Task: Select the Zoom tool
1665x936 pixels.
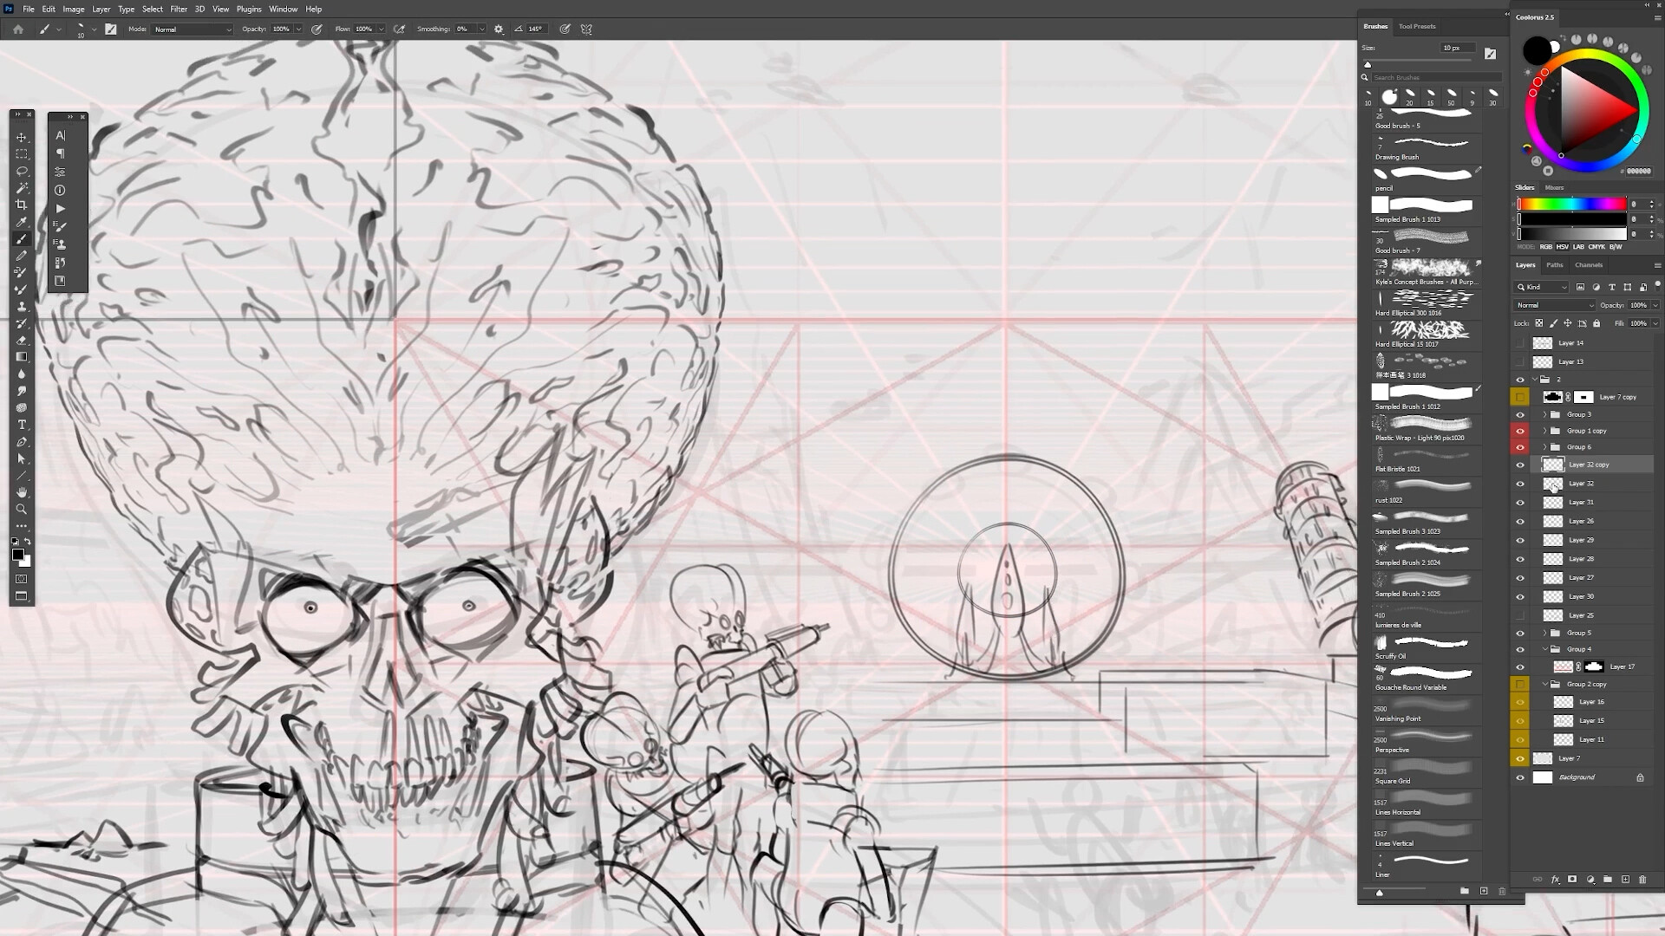Action: [x=22, y=510]
